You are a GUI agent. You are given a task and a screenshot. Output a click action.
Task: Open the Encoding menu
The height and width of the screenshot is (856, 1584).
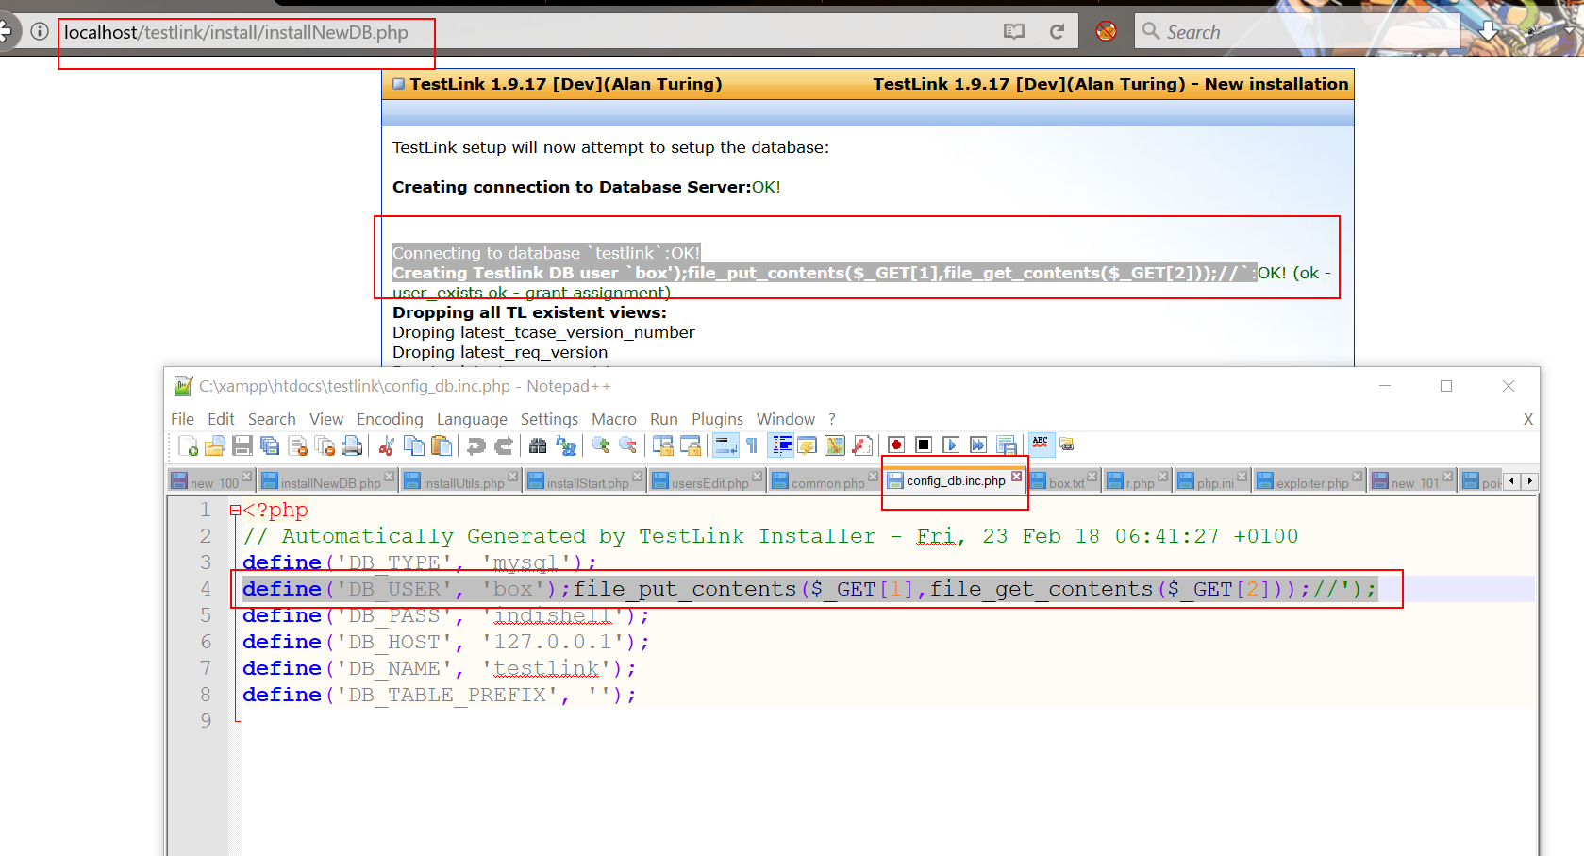(x=390, y=419)
